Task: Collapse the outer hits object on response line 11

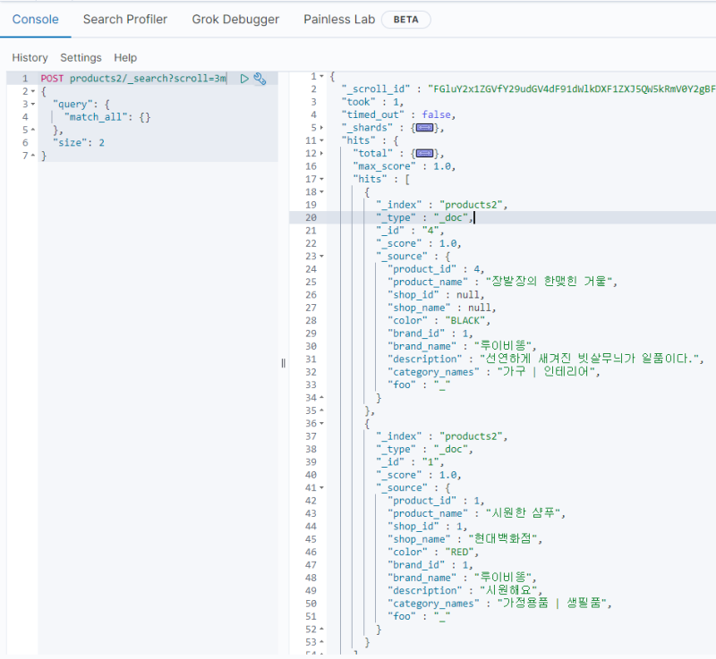Action: [321, 141]
